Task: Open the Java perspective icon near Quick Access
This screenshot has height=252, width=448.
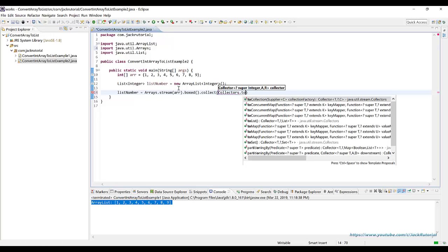Action: pyautogui.click(x=439, y=22)
